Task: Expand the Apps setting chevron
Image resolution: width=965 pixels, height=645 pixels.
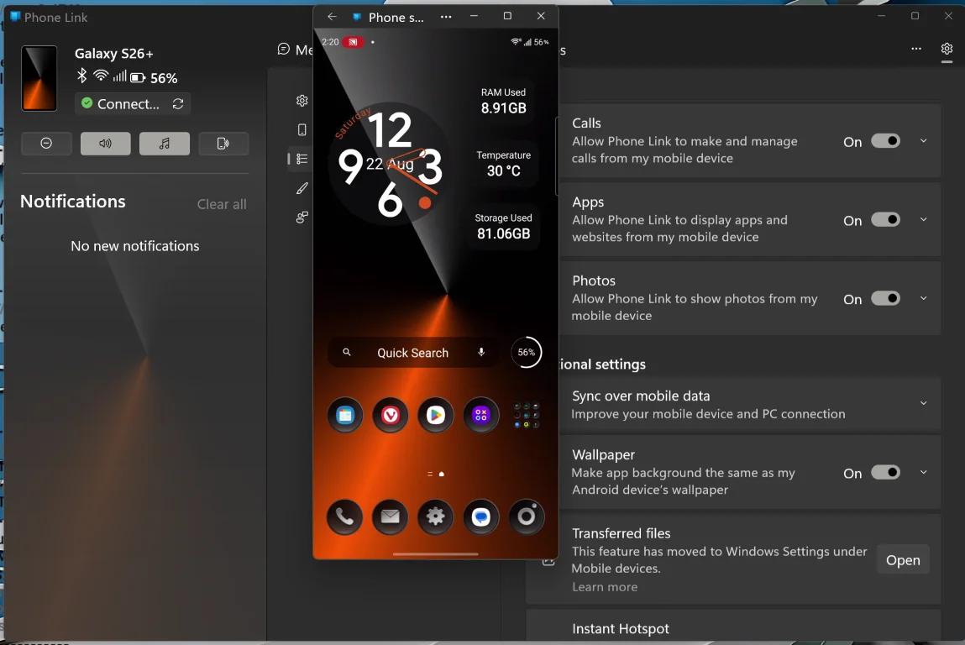Action: (923, 220)
